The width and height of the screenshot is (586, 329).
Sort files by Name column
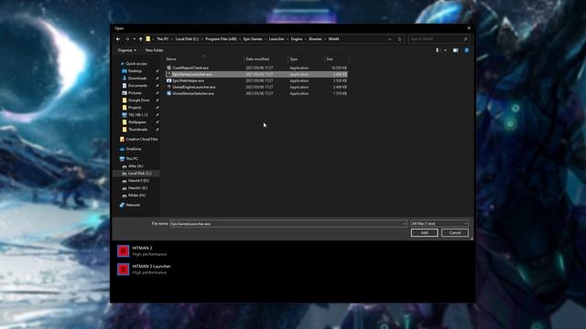[204, 58]
